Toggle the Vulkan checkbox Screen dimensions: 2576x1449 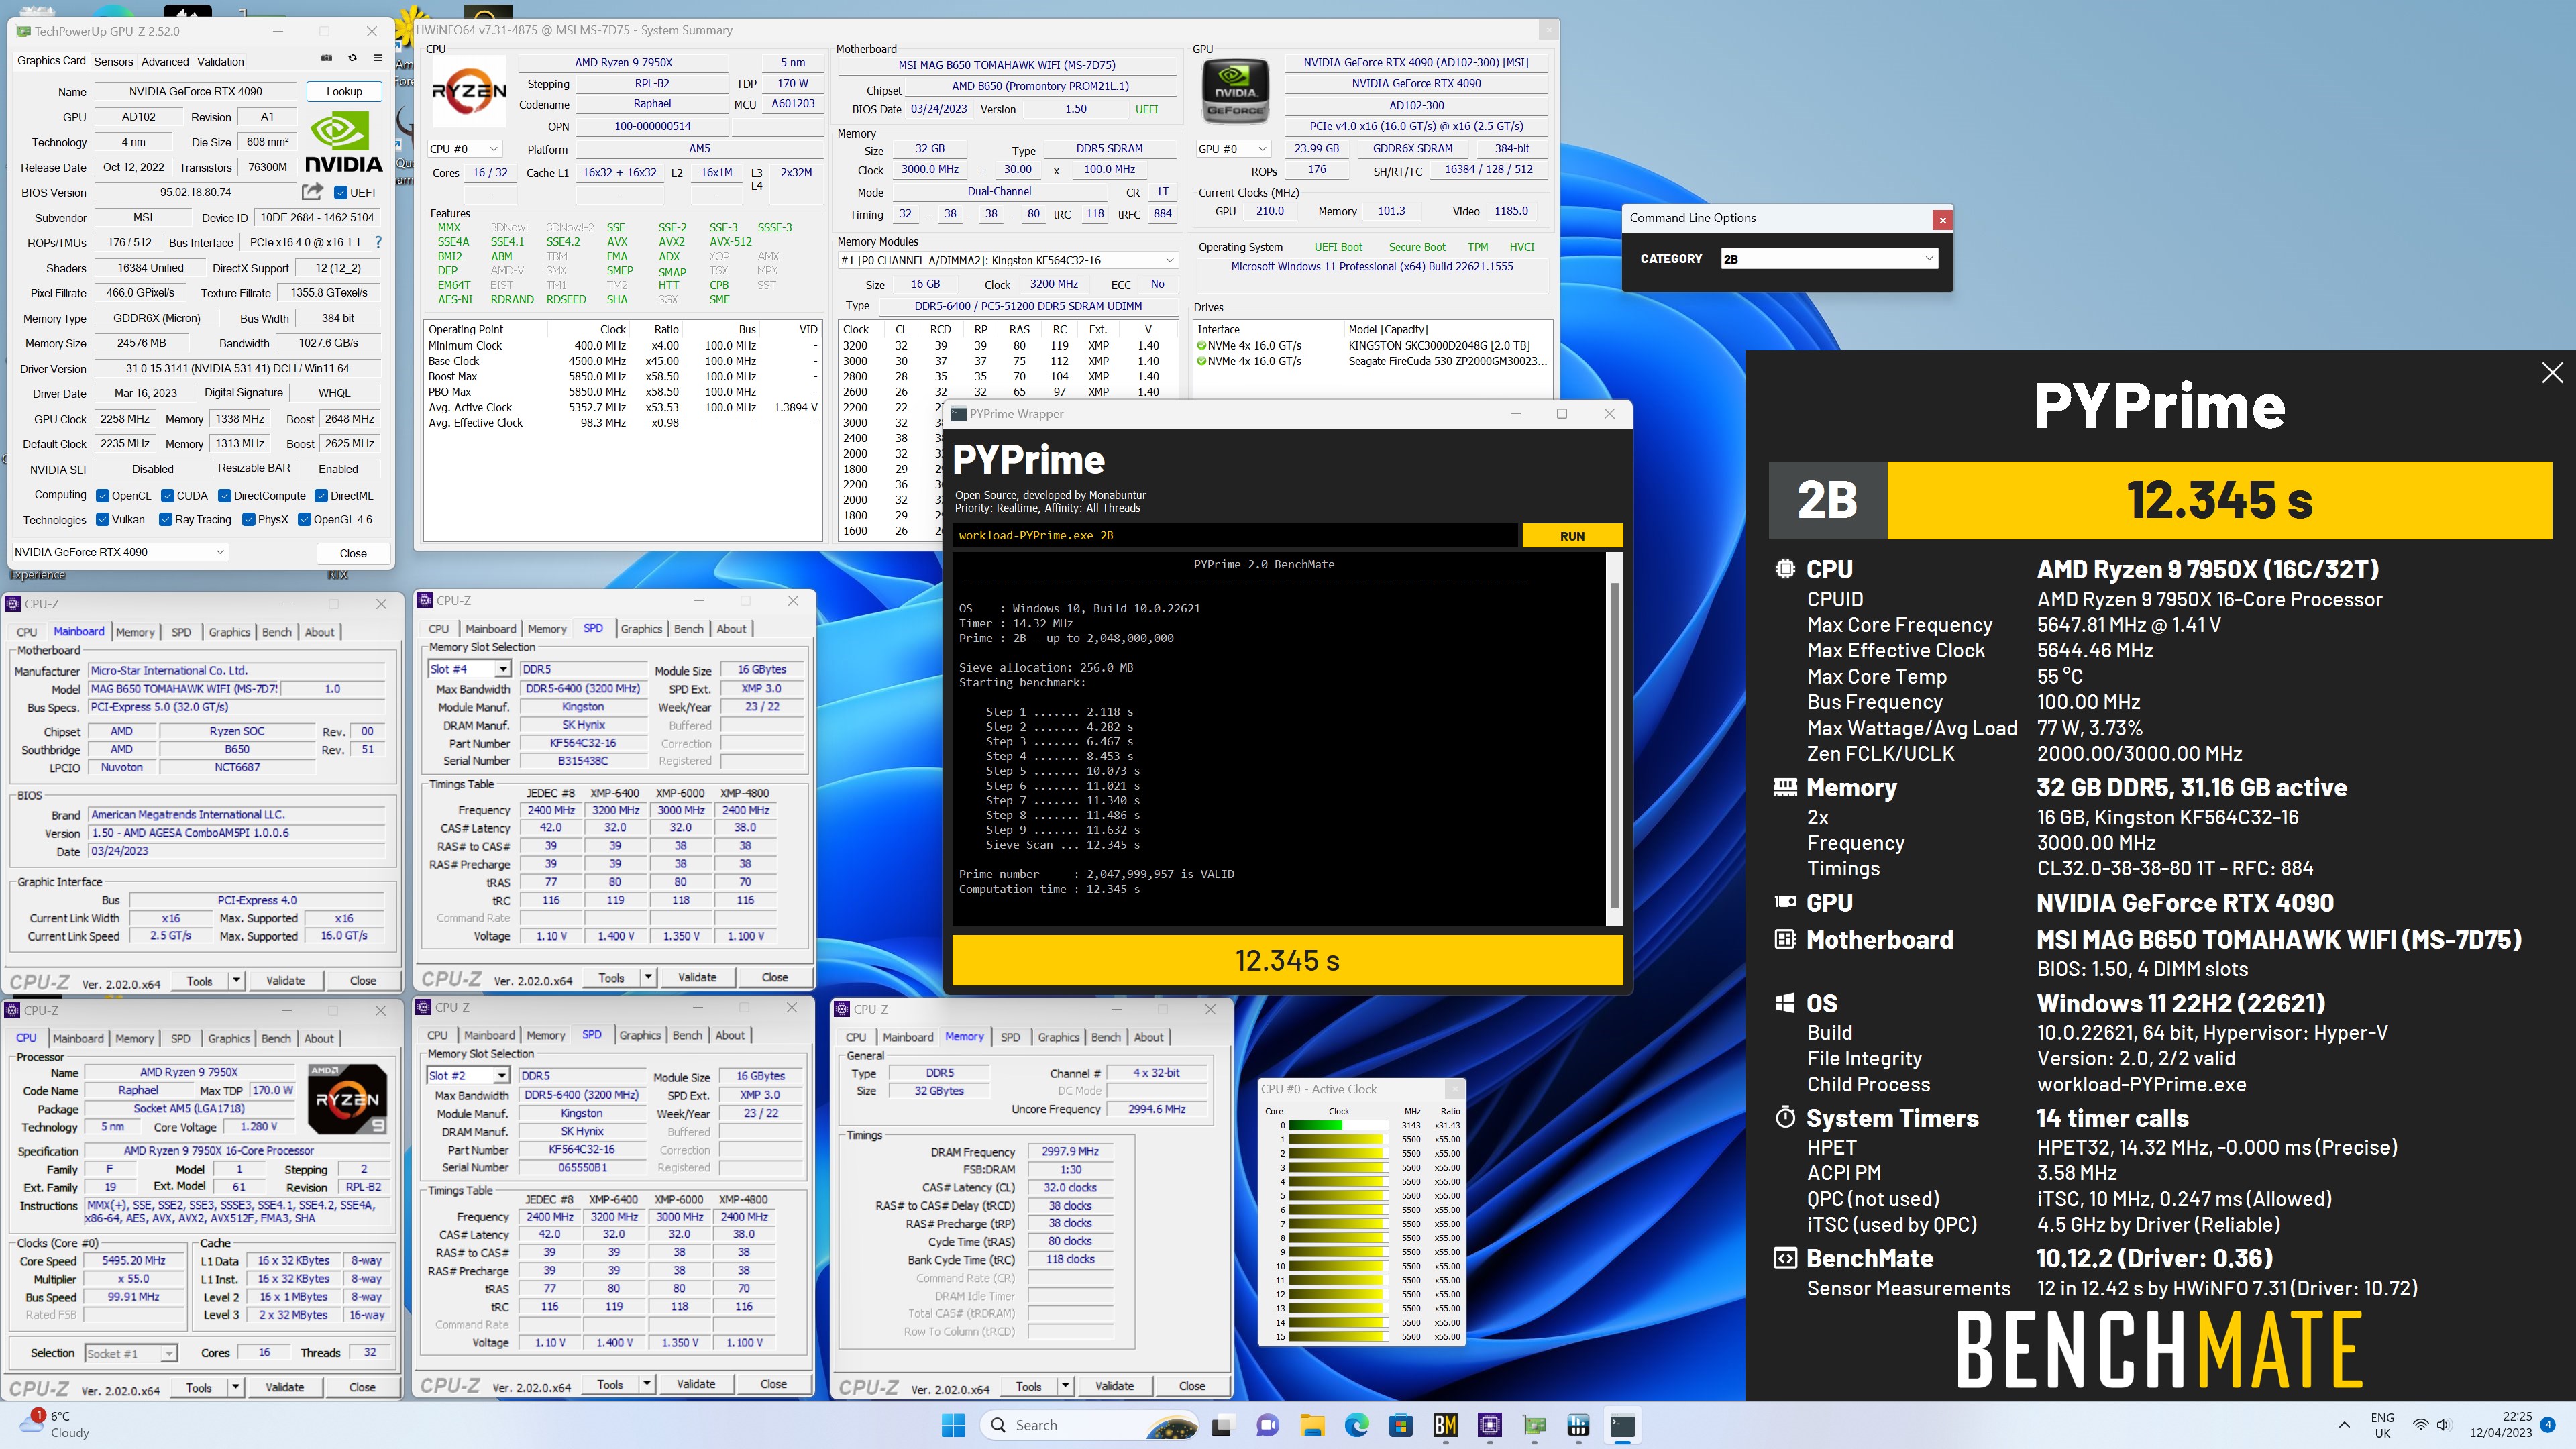(102, 519)
